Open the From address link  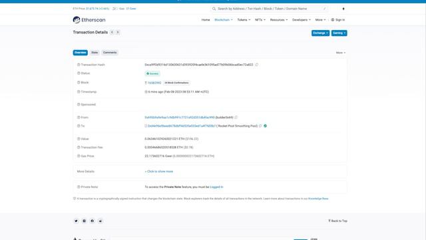click(180, 117)
